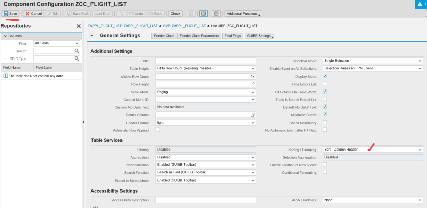Open value help for Details Column

252,115
